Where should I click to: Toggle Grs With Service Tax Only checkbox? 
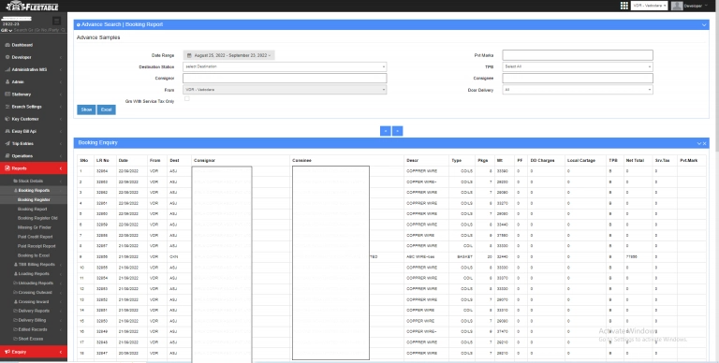pos(186,98)
